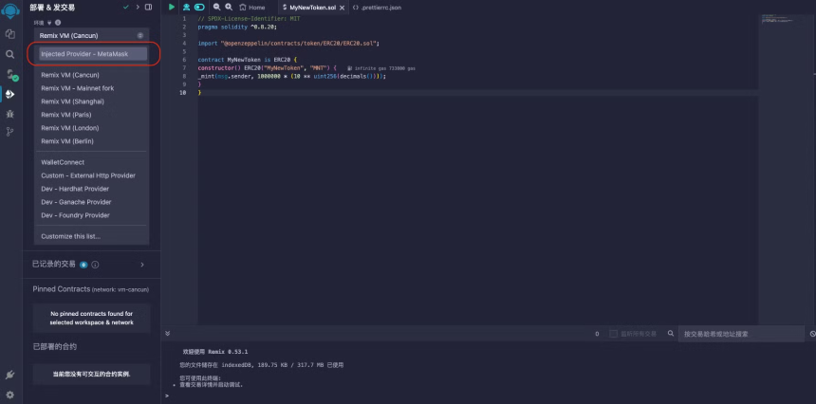Switch to the Home tab

tap(252, 8)
